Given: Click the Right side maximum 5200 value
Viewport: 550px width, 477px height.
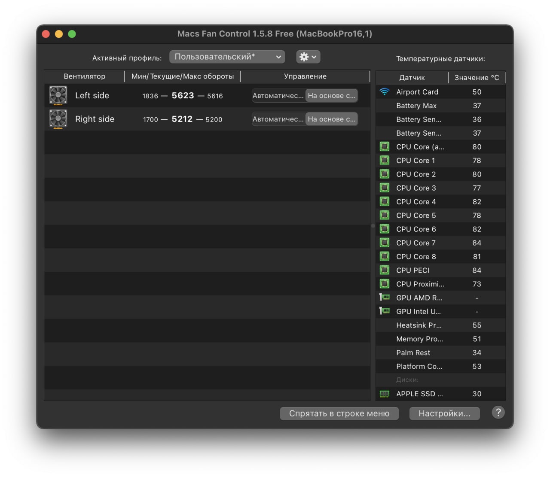Looking at the screenshot, I should (214, 120).
